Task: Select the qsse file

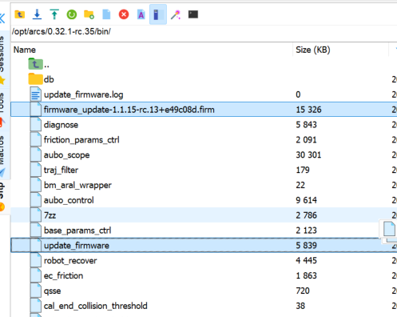Action: click(204, 291)
